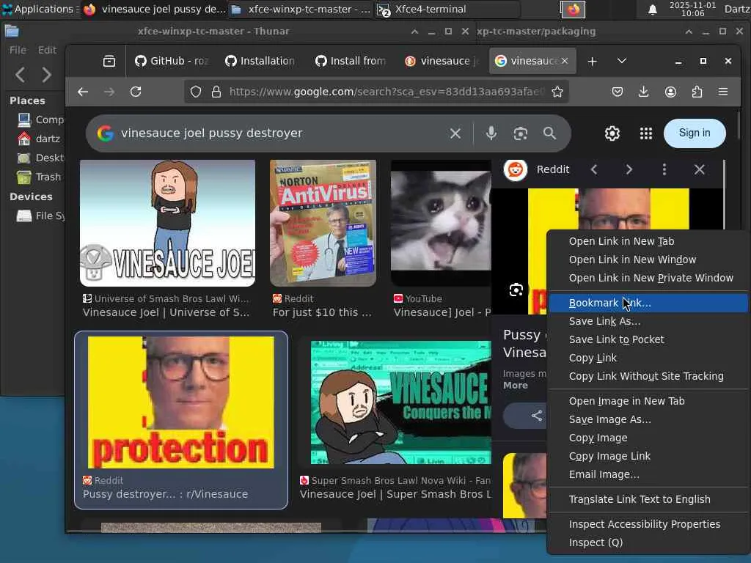
Task: Close the active vinesauce Google tab
Action: coord(565,61)
